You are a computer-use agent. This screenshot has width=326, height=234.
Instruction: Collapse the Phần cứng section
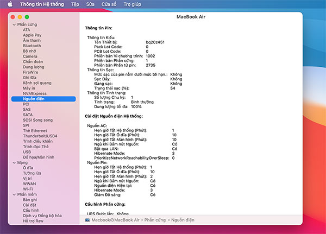point(14,24)
